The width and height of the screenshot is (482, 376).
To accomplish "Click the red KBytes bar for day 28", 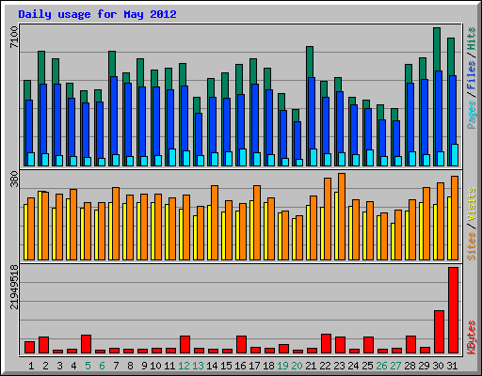I will click(410, 345).
